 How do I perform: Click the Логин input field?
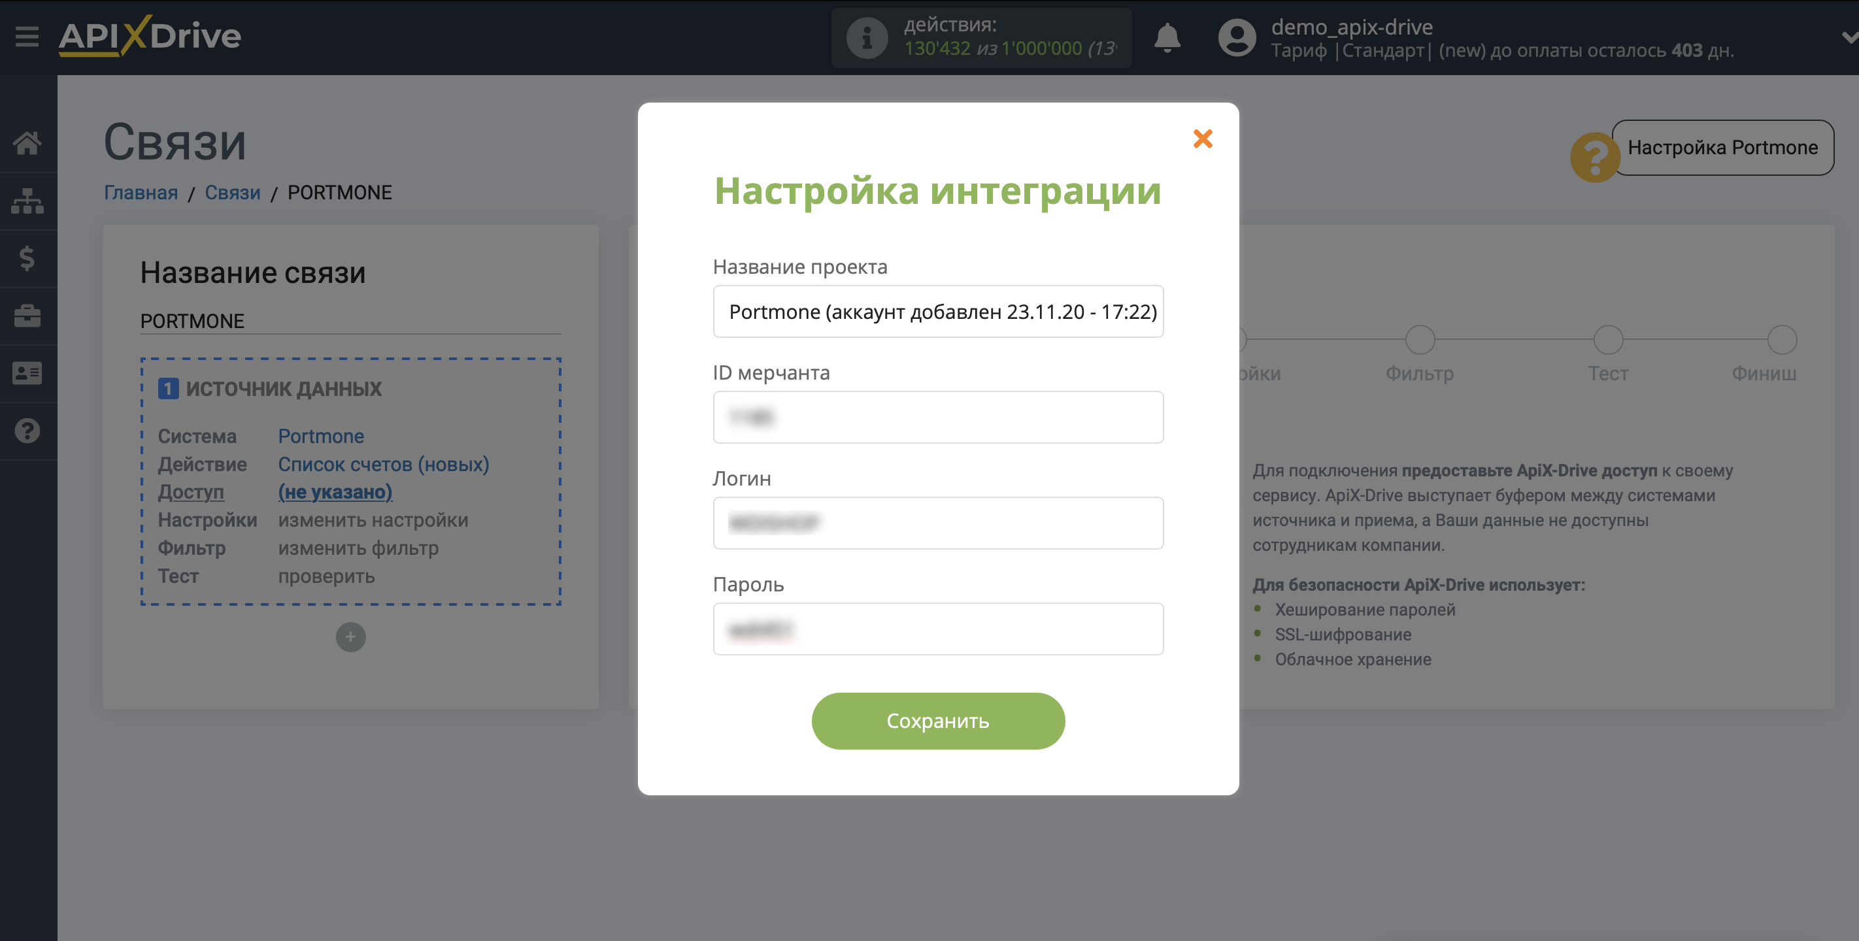[x=937, y=523]
